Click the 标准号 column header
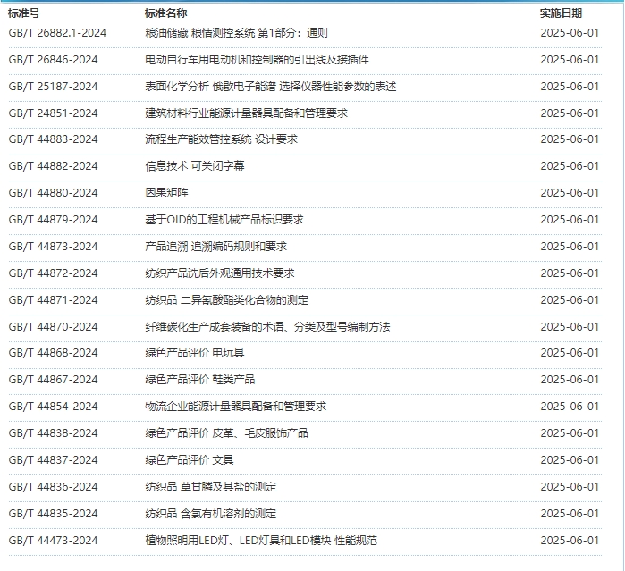The height and width of the screenshot is (571, 625). pyautogui.click(x=23, y=13)
